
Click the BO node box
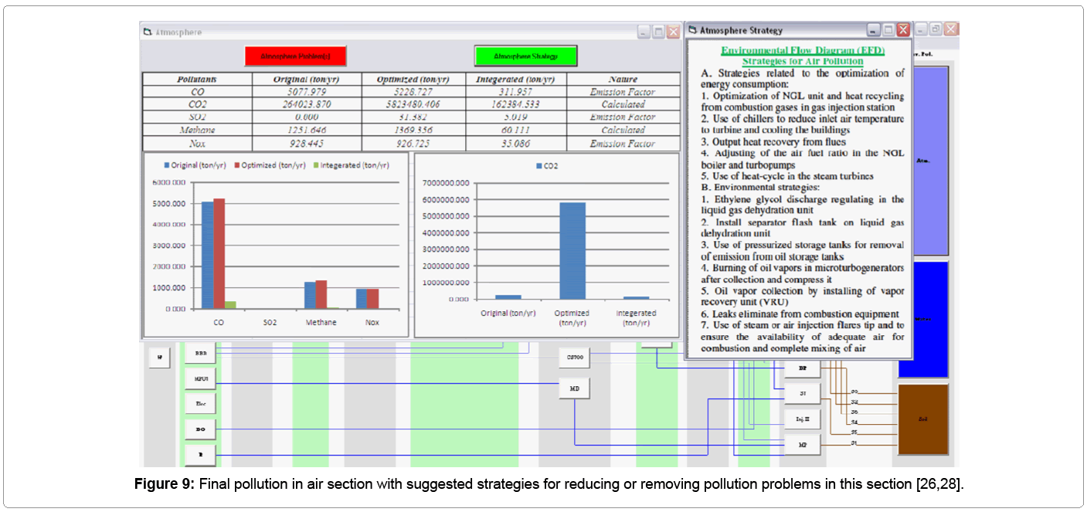tap(200, 429)
